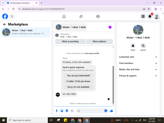Image resolution: width=164 pixels, height=123 pixels.
Task: Open a new browser tab
Action: pos(42,3)
